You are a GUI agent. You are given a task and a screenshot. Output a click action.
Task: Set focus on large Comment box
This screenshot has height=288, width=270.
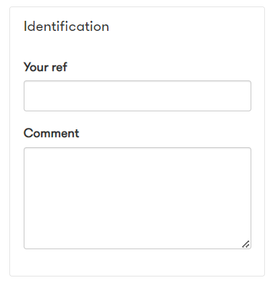pos(137,198)
